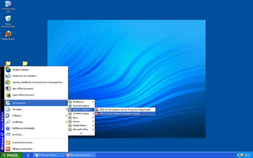Image resolution: width=253 pixels, height=158 pixels.
Task: Open the Demos menu entry
Action: pyautogui.click(x=81, y=122)
